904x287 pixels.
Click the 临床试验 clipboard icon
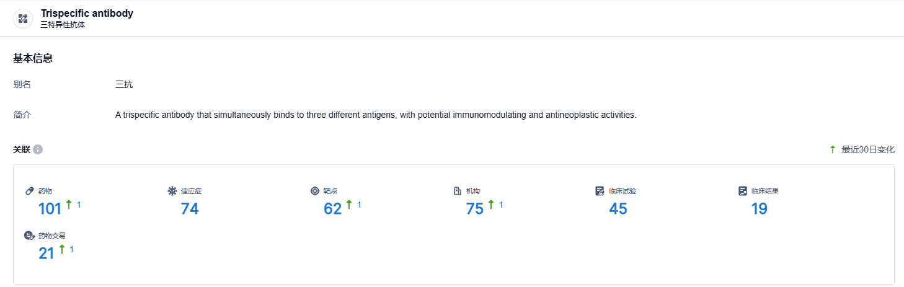point(600,191)
